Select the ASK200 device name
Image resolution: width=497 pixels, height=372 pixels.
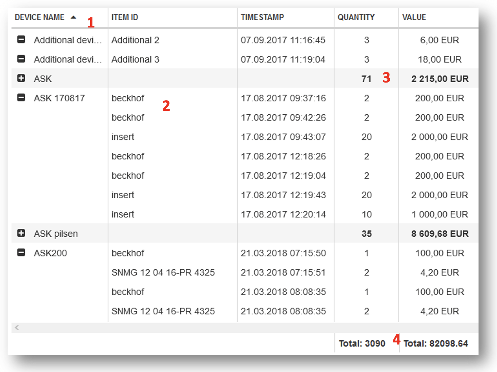click(x=50, y=253)
